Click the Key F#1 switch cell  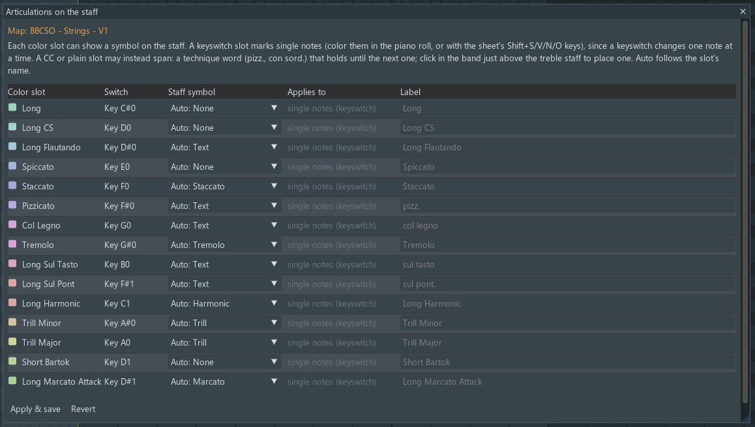[x=119, y=284]
